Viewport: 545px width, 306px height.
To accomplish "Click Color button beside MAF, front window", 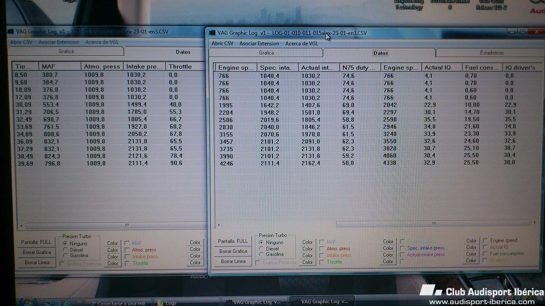I will [x=307, y=242].
